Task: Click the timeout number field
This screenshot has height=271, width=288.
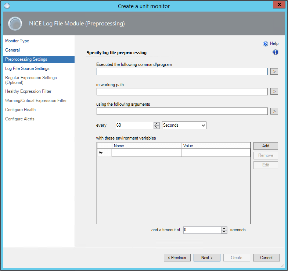Action: tap(202, 230)
